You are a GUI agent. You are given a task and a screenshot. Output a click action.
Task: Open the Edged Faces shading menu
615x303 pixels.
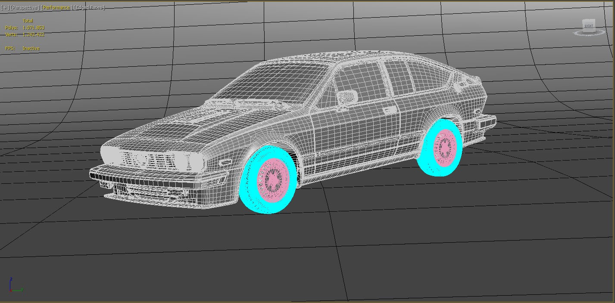89,8
